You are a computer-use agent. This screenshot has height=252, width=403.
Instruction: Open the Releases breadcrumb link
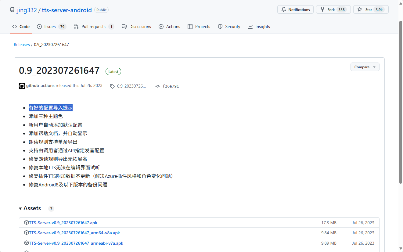click(22, 44)
